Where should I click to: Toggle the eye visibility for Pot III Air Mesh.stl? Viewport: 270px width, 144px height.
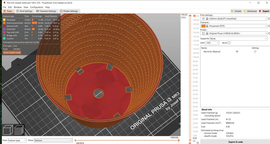(237, 52)
